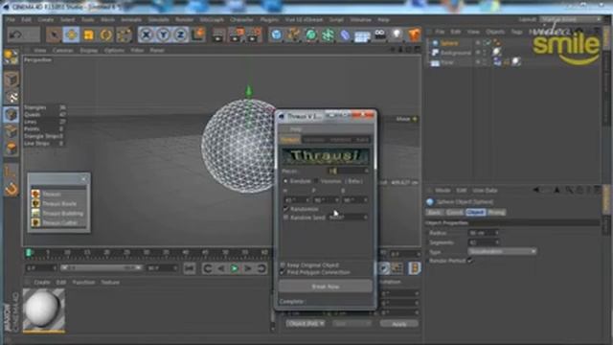Open the camera objects icon
613x345 pixels.
coord(380,35)
